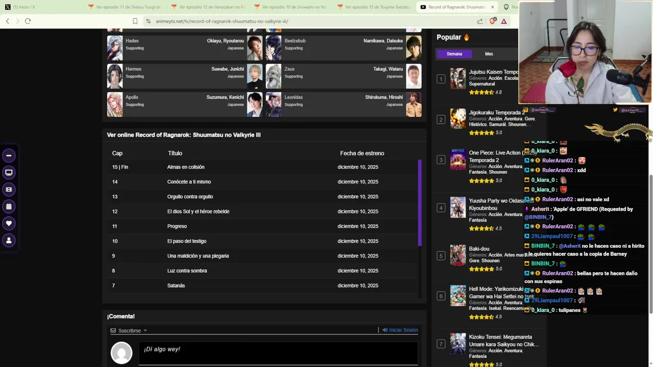This screenshot has height=367, width=653.
Task: Click the Apollo character thumbnail
Action: (115, 104)
